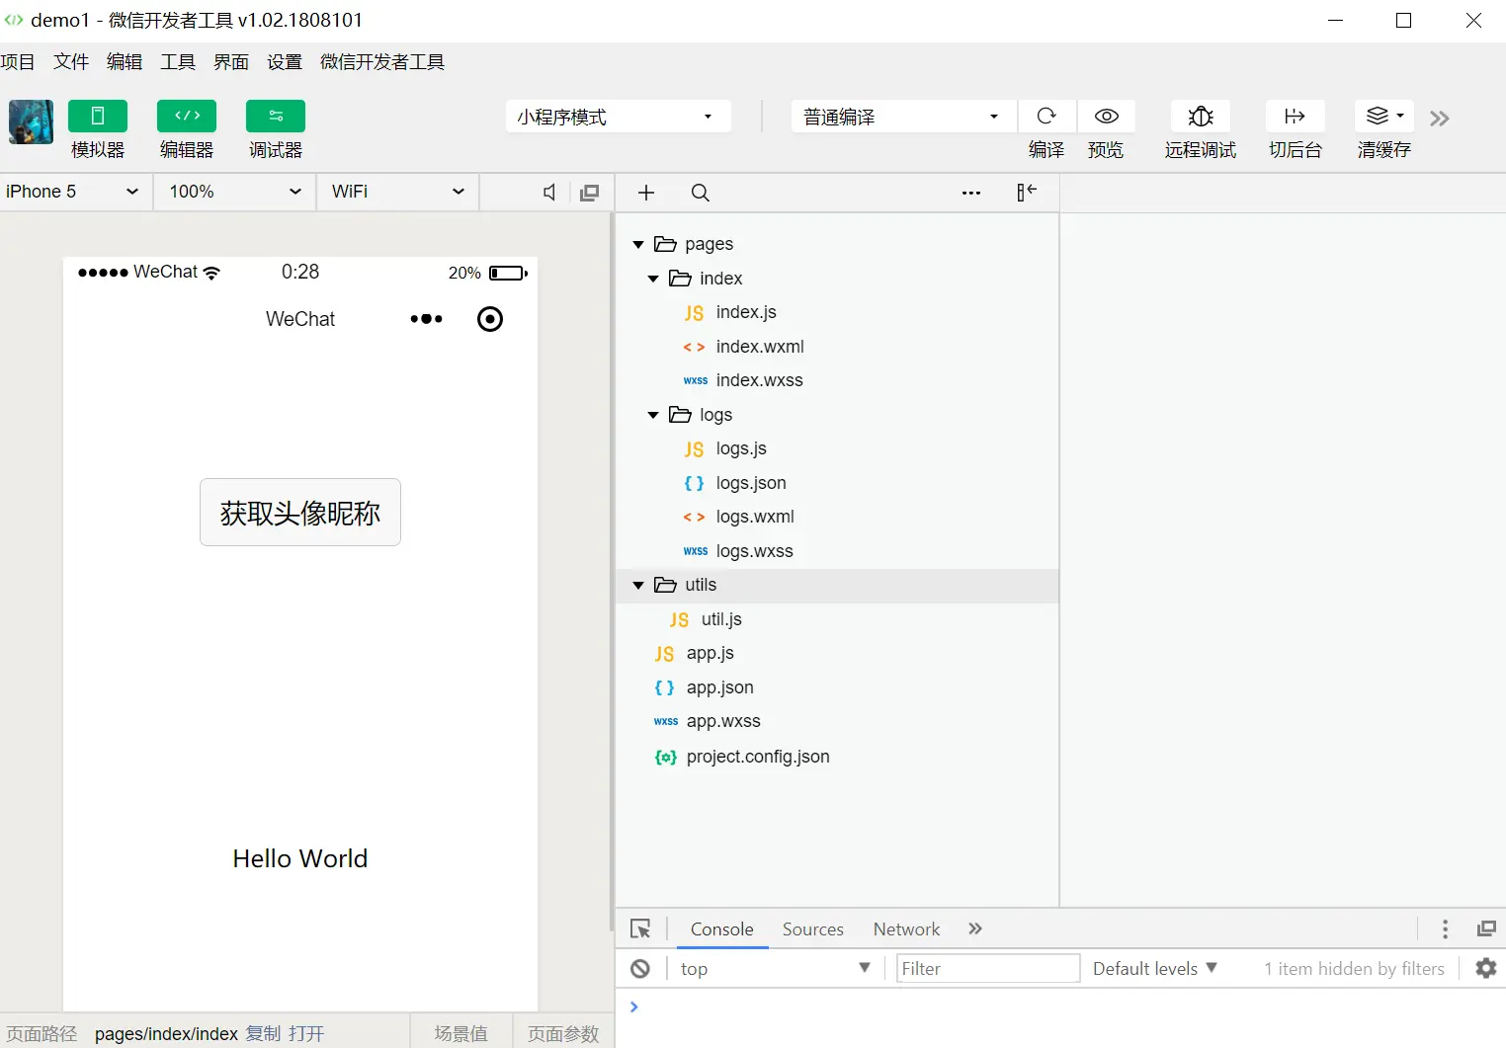1506x1048 pixels.
Task: Mute the simulator sound speaker icon
Action: (x=549, y=193)
